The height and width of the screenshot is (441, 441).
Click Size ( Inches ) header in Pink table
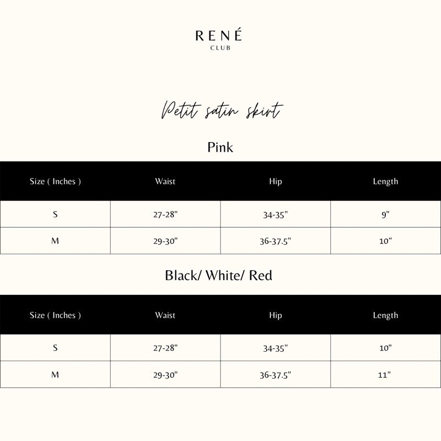point(55,181)
